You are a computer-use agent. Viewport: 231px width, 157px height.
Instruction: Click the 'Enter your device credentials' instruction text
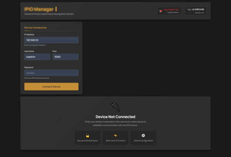pos(115,123)
